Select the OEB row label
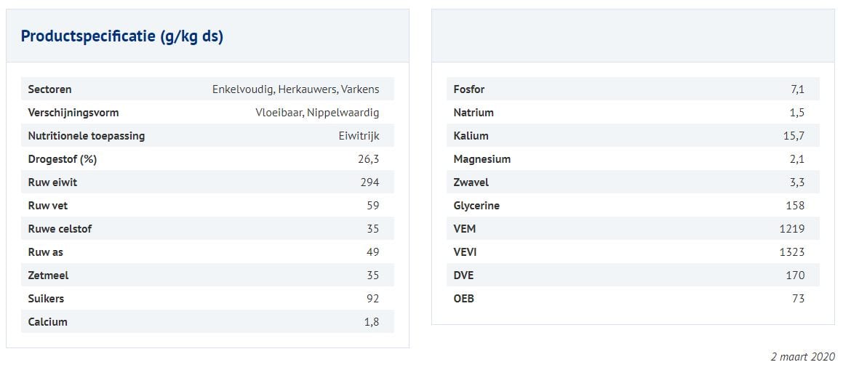 point(463,299)
